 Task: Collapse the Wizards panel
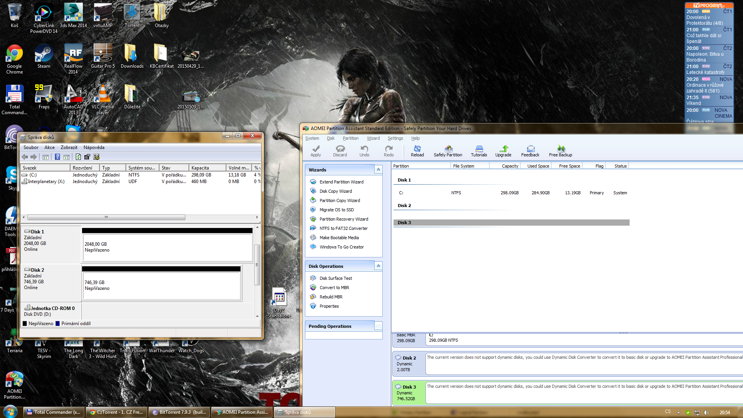click(x=378, y=170)
